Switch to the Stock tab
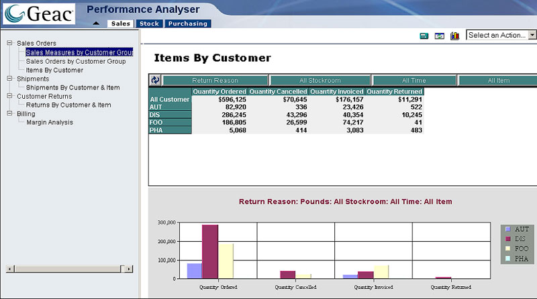 click(x=148, y=24)
